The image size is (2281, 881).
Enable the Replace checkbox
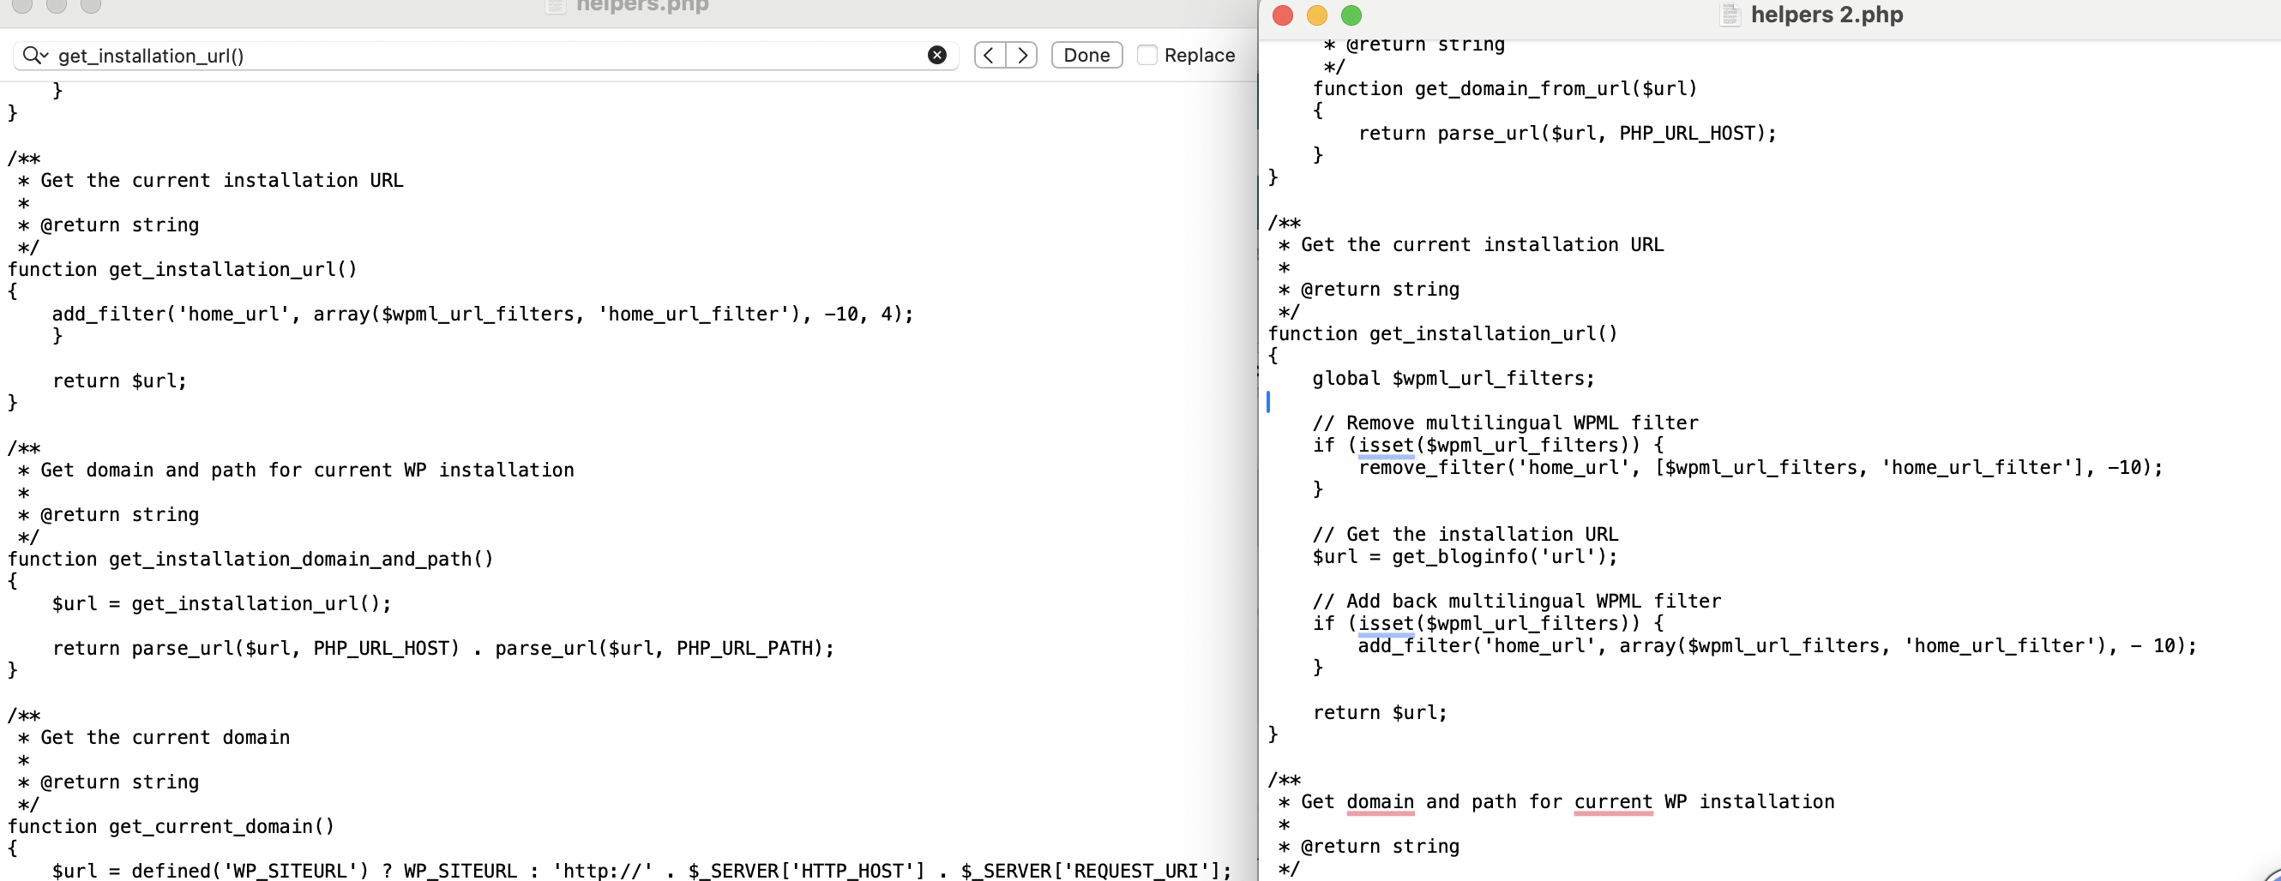tap(1147, 56)
